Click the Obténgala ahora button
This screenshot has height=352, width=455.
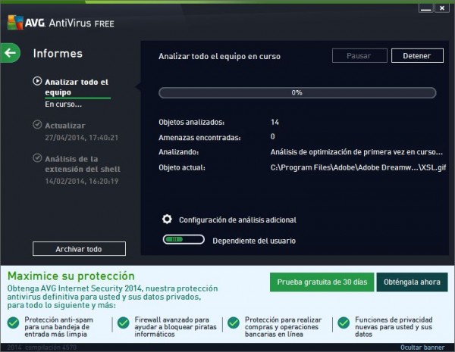point(412,282)
